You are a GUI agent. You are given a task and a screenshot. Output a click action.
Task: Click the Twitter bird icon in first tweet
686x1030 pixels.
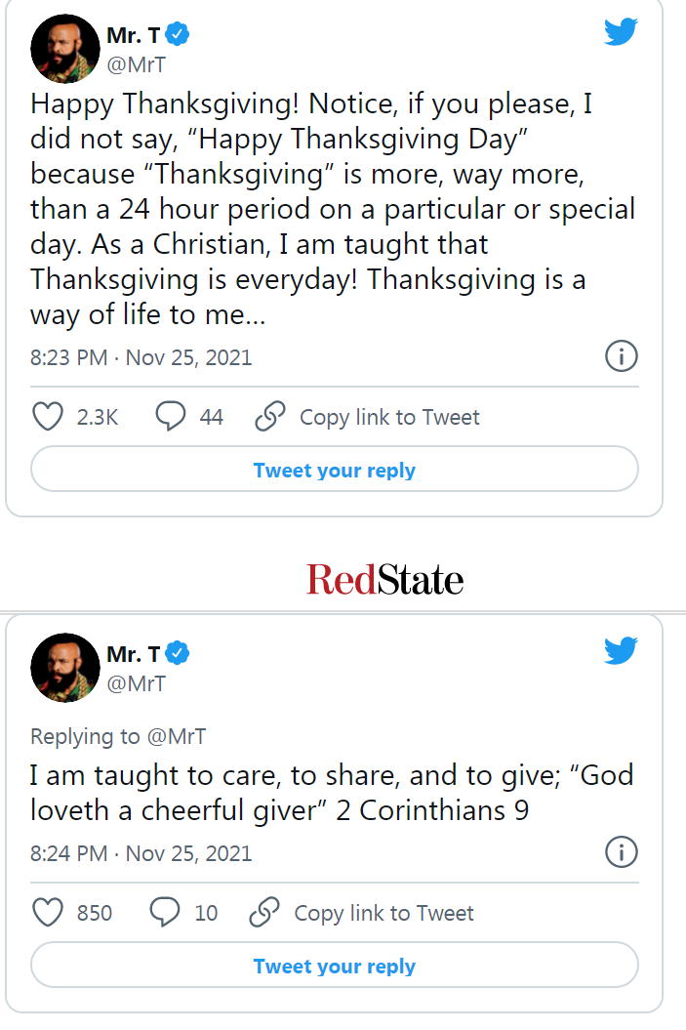click(621, 32)
